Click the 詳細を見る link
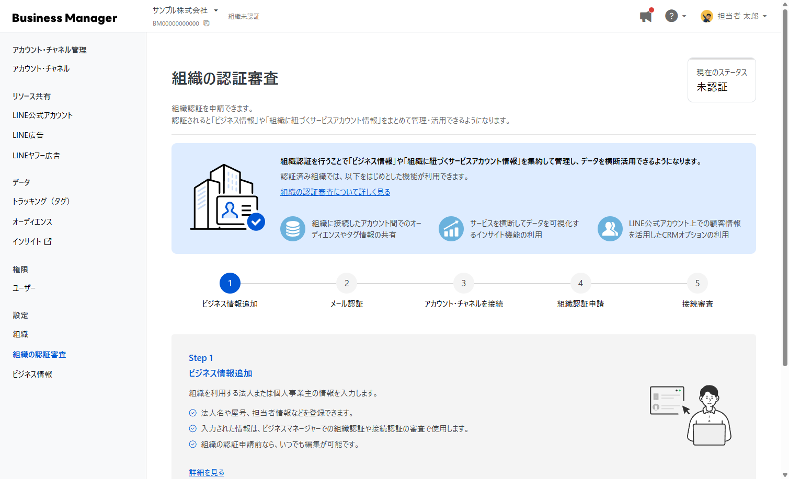Image resolution: width=789 pixels, height=479 pixels. click(x=207, y=472)
